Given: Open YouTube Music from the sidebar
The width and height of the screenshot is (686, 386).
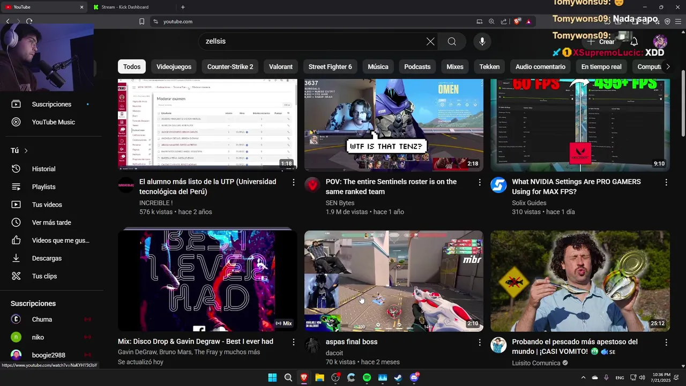Looking at the screenshot, I should [51, 122].
